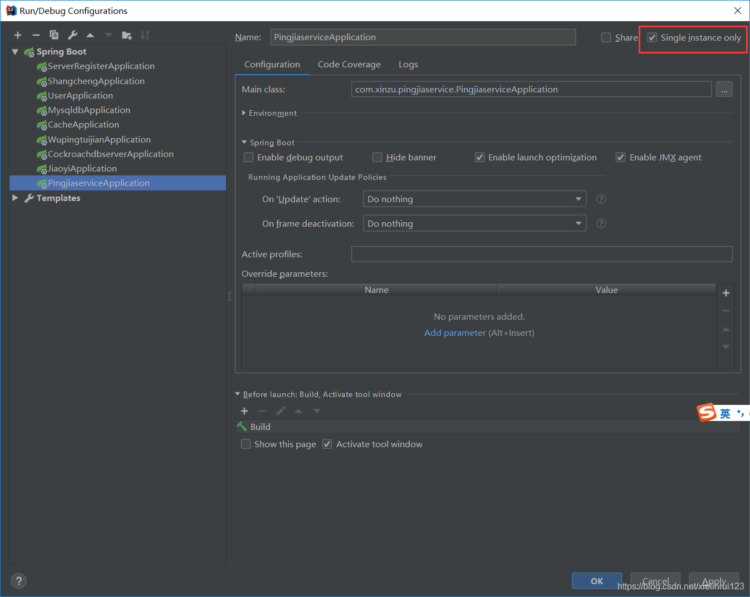Click the OK button
The height and width of the screenshot is (597, 750).
click(597, 581)
